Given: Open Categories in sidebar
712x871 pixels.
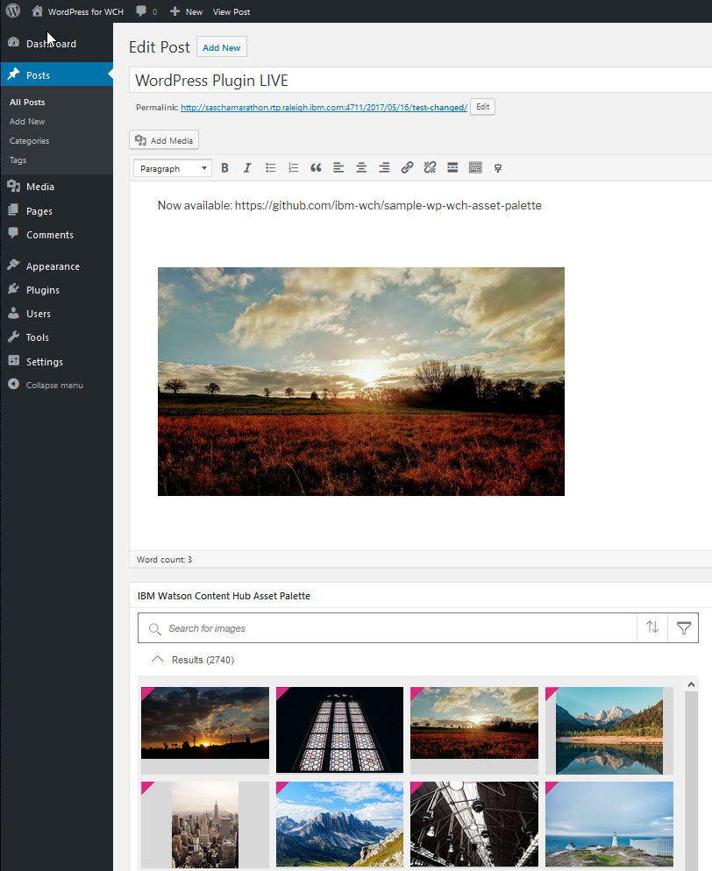Looking at the screenshot, I should 30,140.
